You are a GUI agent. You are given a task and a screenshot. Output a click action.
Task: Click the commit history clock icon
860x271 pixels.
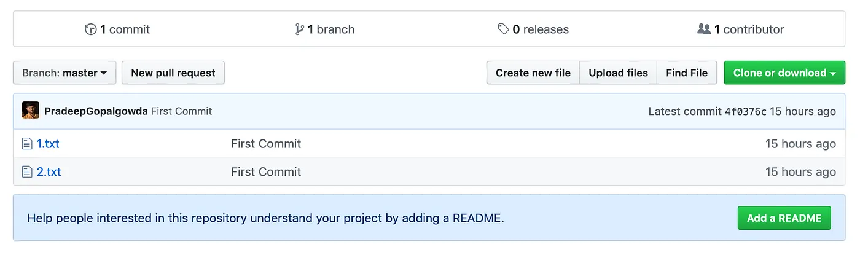pos(90,29)
